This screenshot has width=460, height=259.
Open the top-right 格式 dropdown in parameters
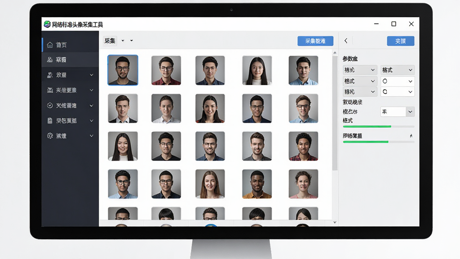point(398,70)
